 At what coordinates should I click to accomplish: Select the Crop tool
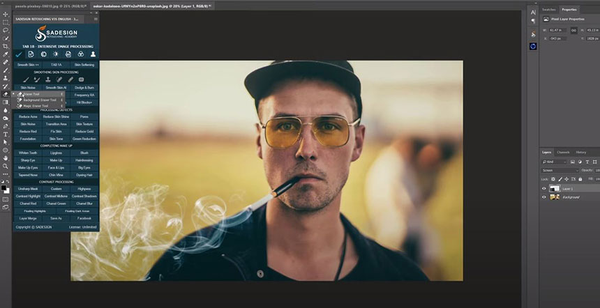(x=6, y=46)
